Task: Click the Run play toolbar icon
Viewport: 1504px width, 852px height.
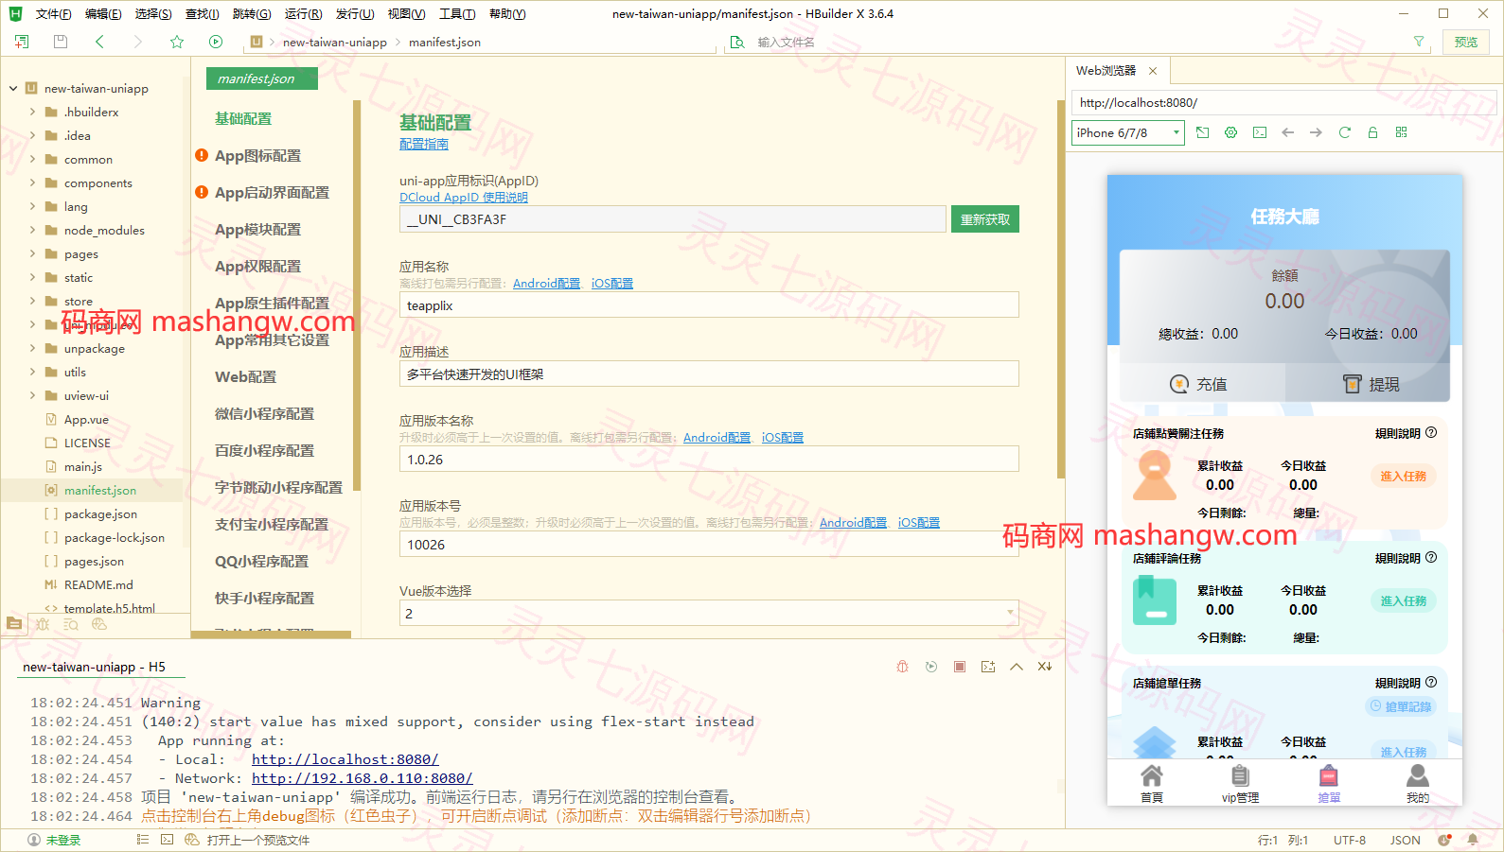Action: click(x=216, y=42)
